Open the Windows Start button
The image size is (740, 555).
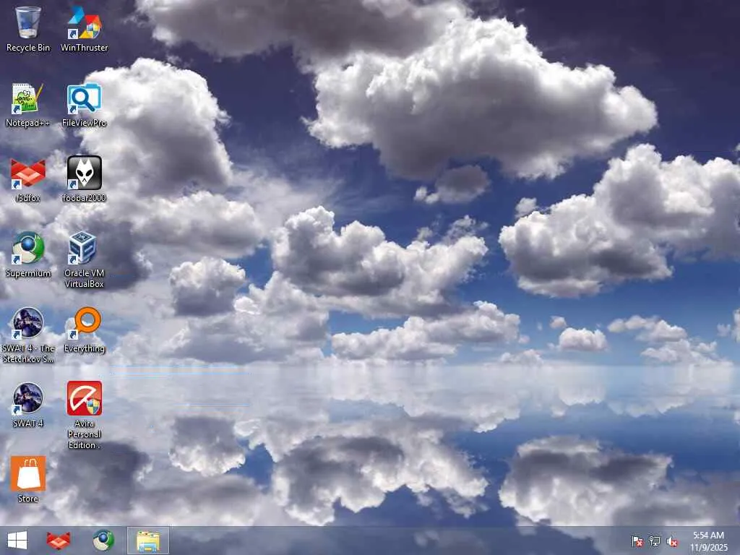[17, 541]
